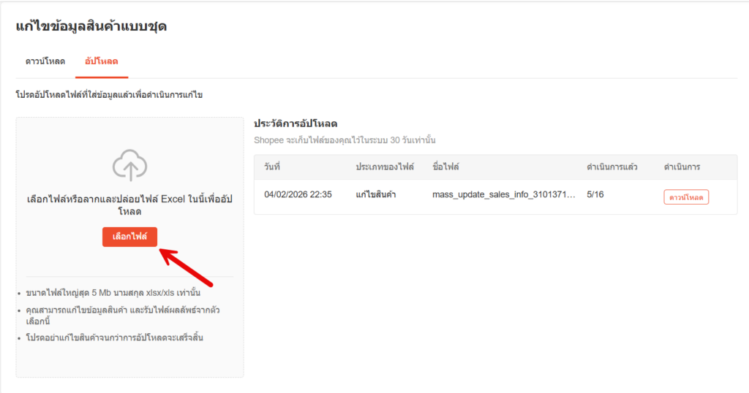Click the วันที่ column header
This screenshot has width=749, height=393.
272,167
